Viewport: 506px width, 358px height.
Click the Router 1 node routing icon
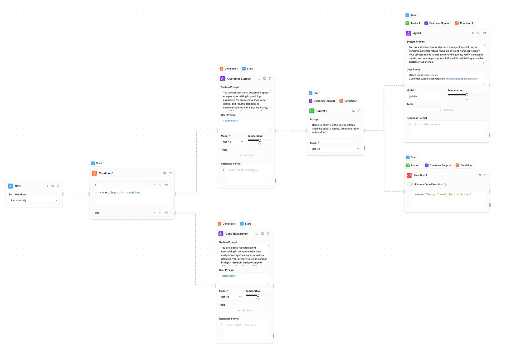tap(312, 111)
